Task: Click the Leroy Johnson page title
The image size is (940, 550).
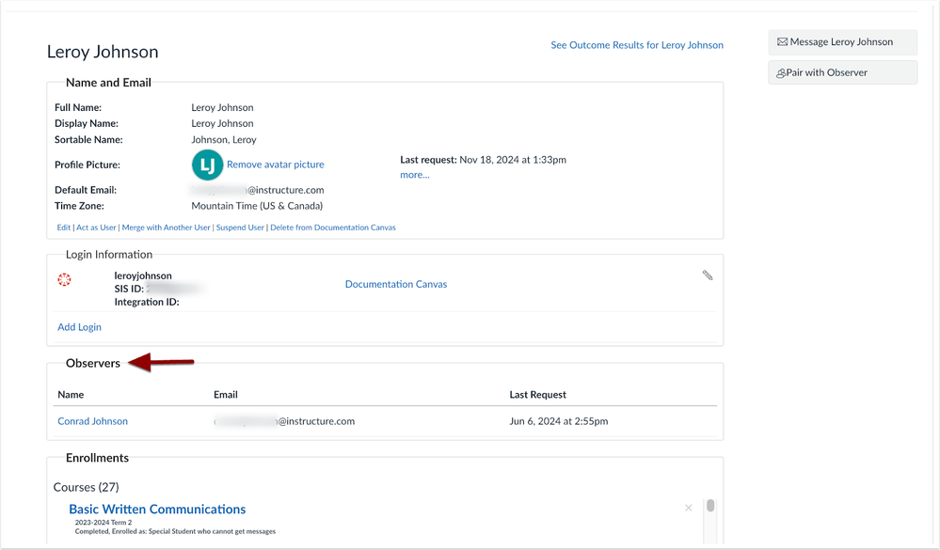Action: (103, 52)
